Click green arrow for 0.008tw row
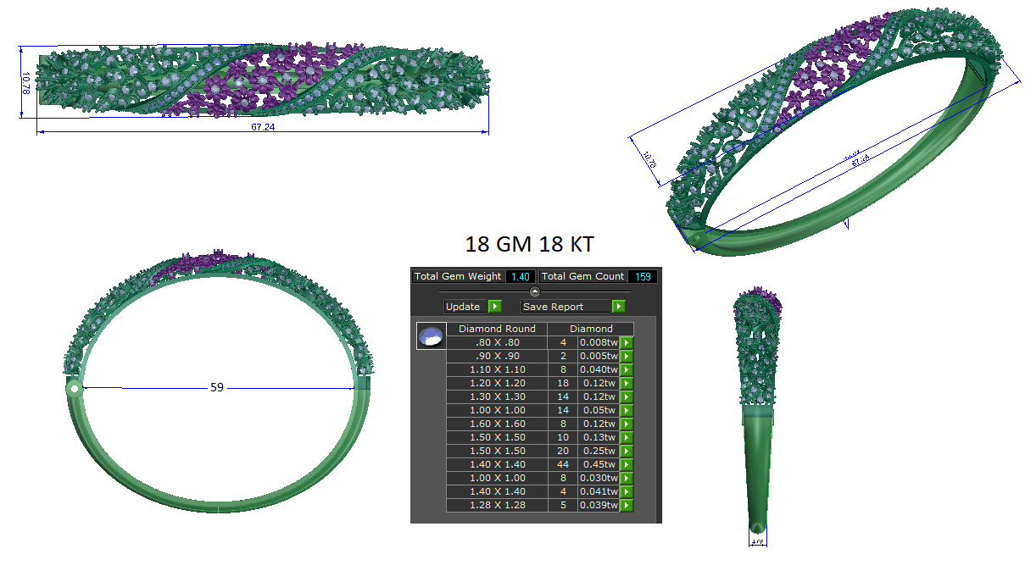 (627, 342)
